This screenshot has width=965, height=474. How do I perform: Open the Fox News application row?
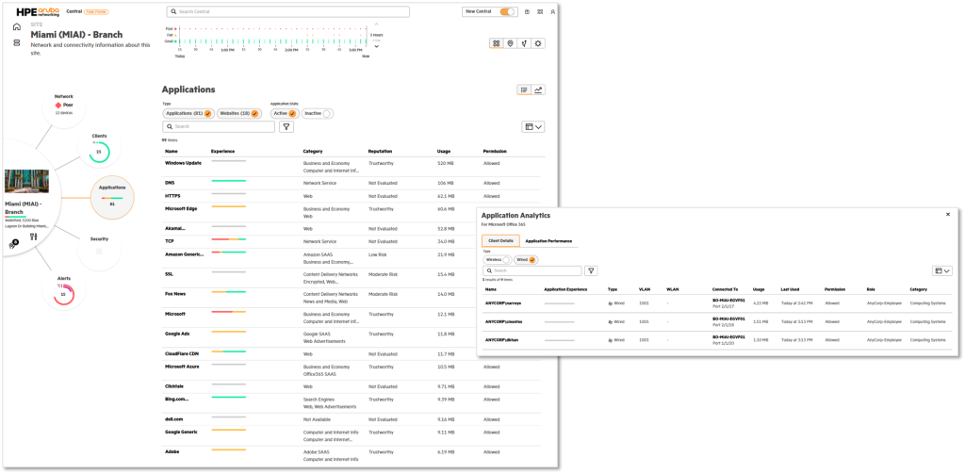(352, 298)
